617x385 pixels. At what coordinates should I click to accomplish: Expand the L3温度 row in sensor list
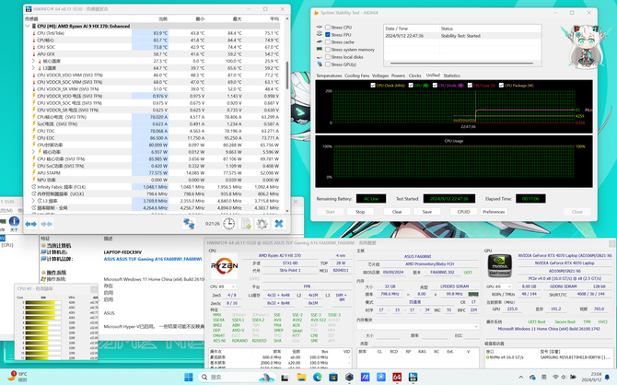(x=33, y=68)
